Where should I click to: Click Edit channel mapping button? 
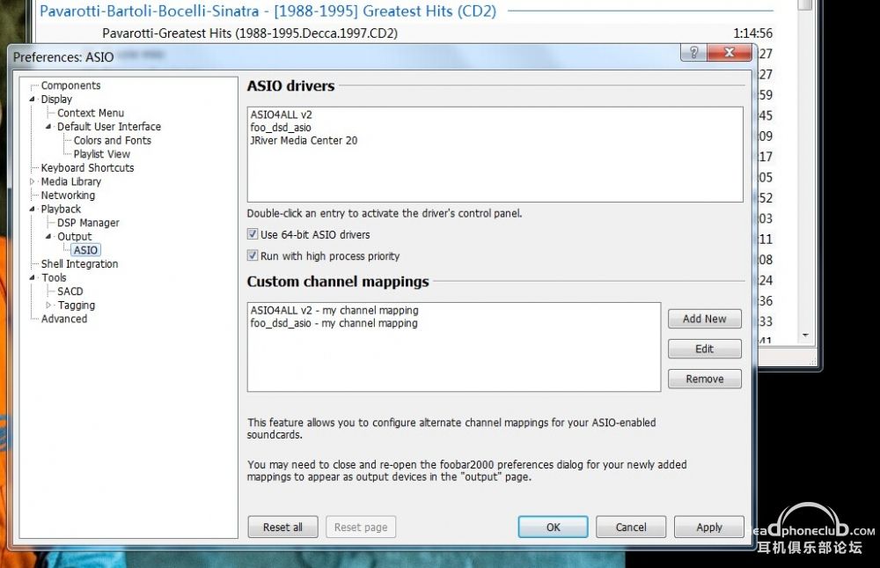coord(704,349)
